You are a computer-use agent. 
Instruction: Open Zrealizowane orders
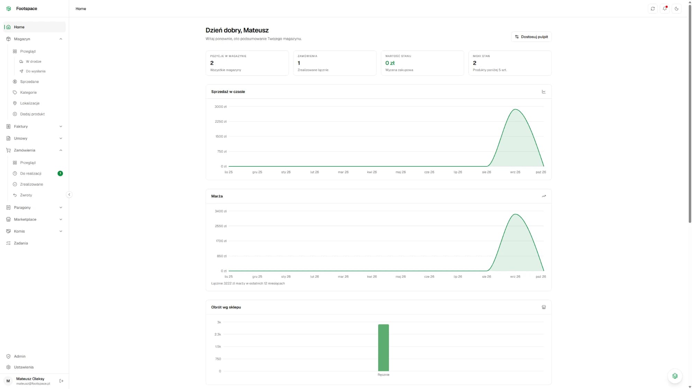click(x=37, y=184)
